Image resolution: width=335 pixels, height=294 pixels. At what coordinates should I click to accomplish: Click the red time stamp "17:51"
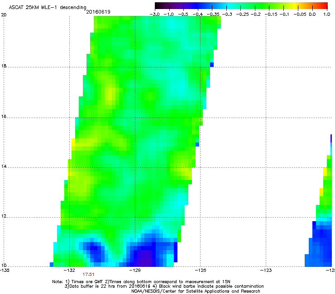point(88,275)
